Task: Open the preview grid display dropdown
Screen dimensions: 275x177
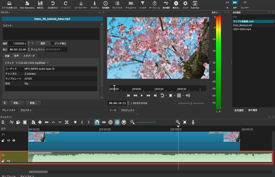Action: pyautogui.click(x=179, y=95)
